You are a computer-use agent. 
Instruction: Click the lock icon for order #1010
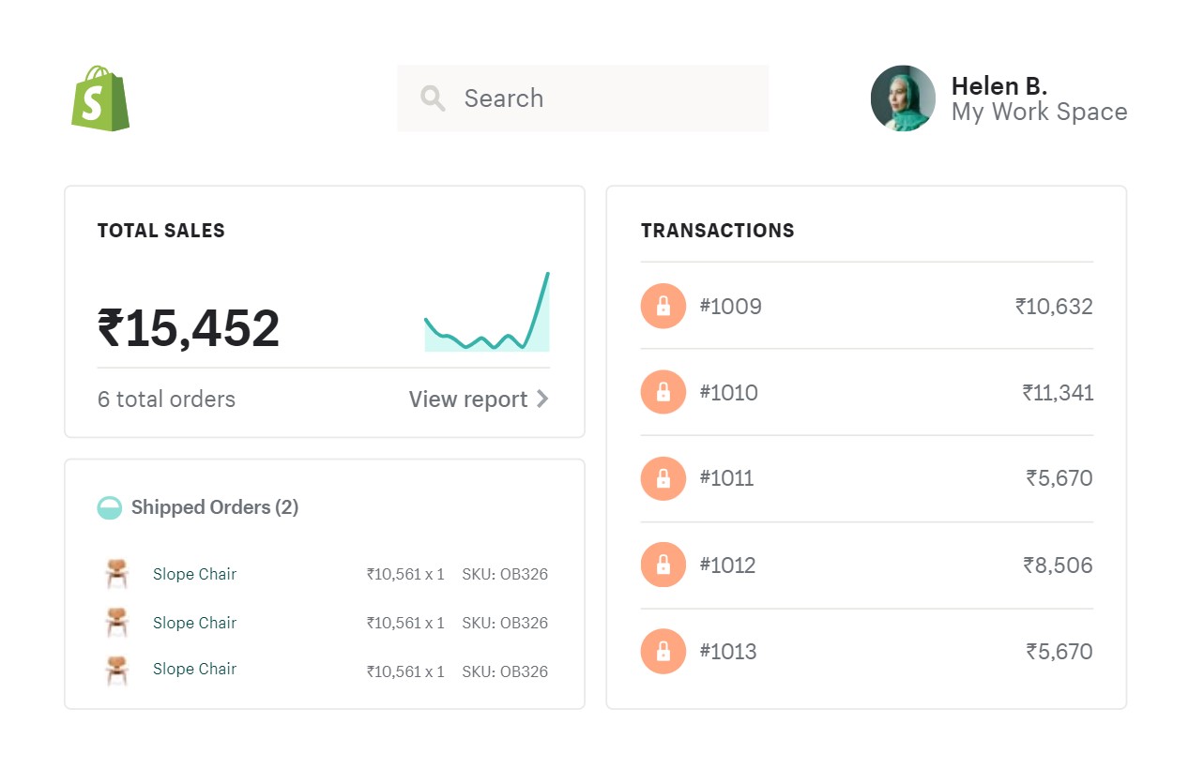click(x=663, y=392)
